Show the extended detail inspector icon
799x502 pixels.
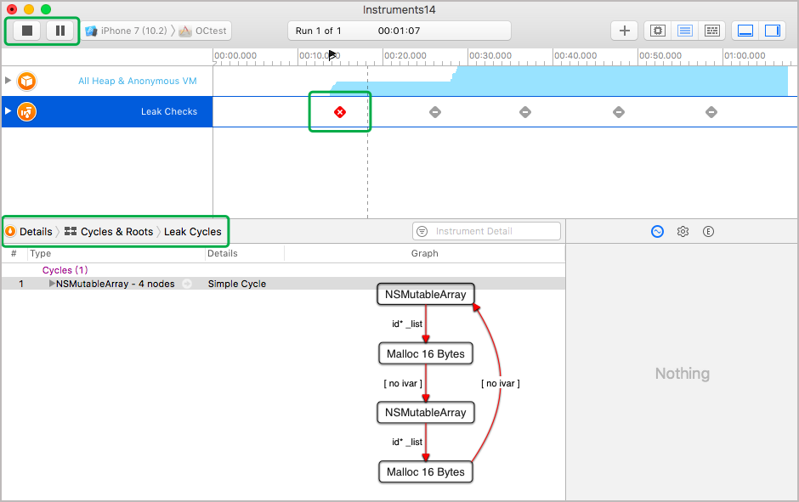tap(708, 231)
